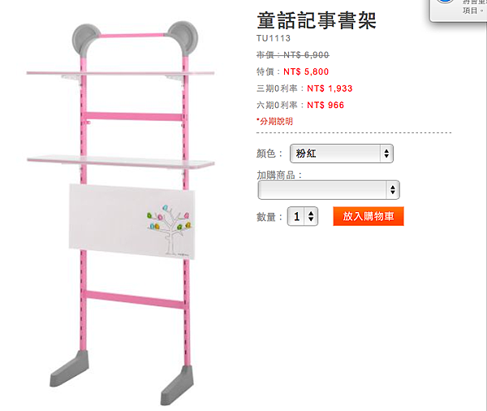Click the tree illustration on the whiteboard panel
Screen dimensions: 487x411
(170, 229)
